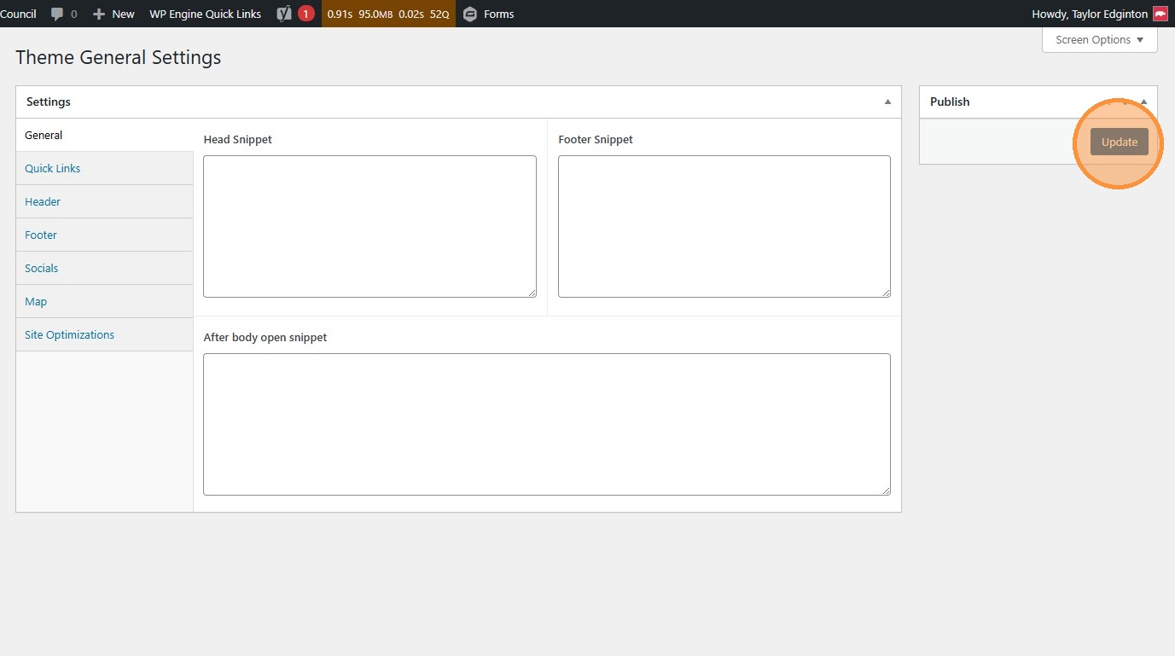
Task: Open the Query Monitor stats menu
Action: (388, 14)
